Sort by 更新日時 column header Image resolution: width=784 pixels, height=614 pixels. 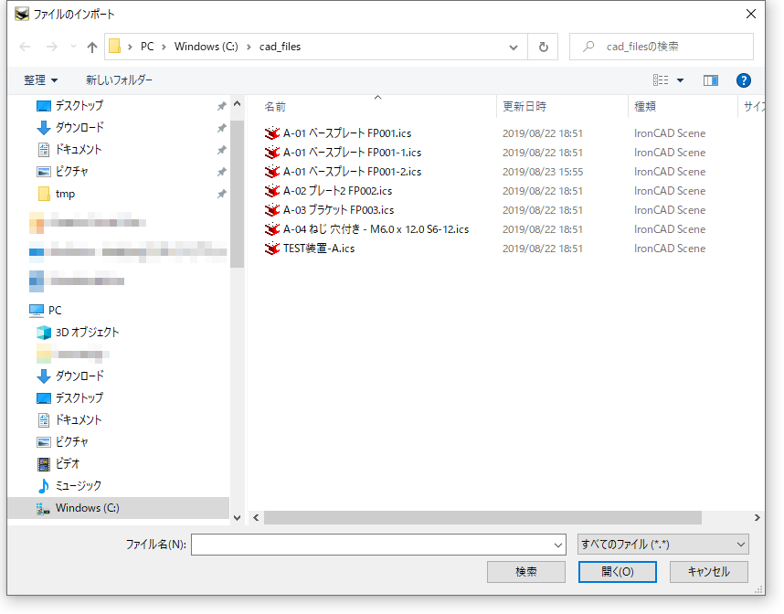[524, 107]
